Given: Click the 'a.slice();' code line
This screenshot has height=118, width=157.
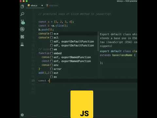Looking at the screenshot, I should 53,26.
